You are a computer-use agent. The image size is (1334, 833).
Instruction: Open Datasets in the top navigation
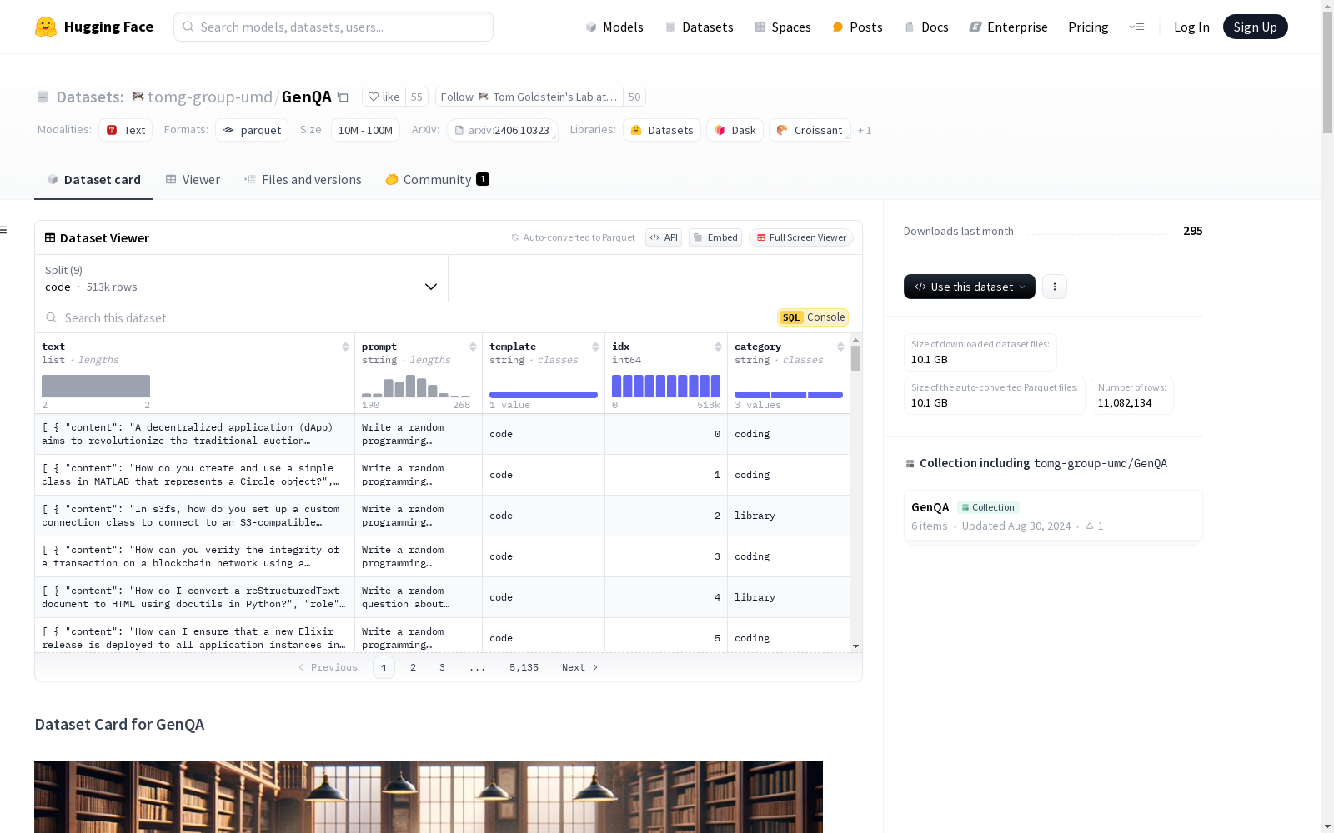coord(699,27)
